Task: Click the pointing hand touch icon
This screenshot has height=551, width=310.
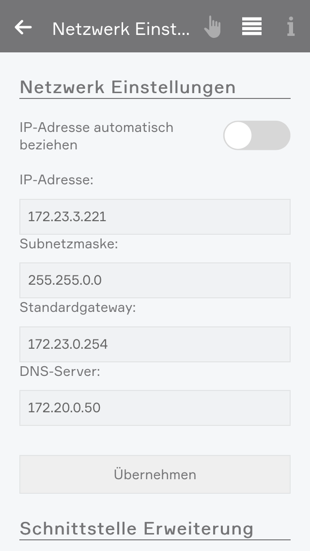Action: pos(212,27)
